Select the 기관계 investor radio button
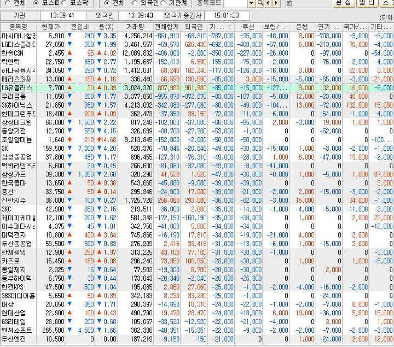The width and height of the screenshot is (394, 347). (163, 3)
